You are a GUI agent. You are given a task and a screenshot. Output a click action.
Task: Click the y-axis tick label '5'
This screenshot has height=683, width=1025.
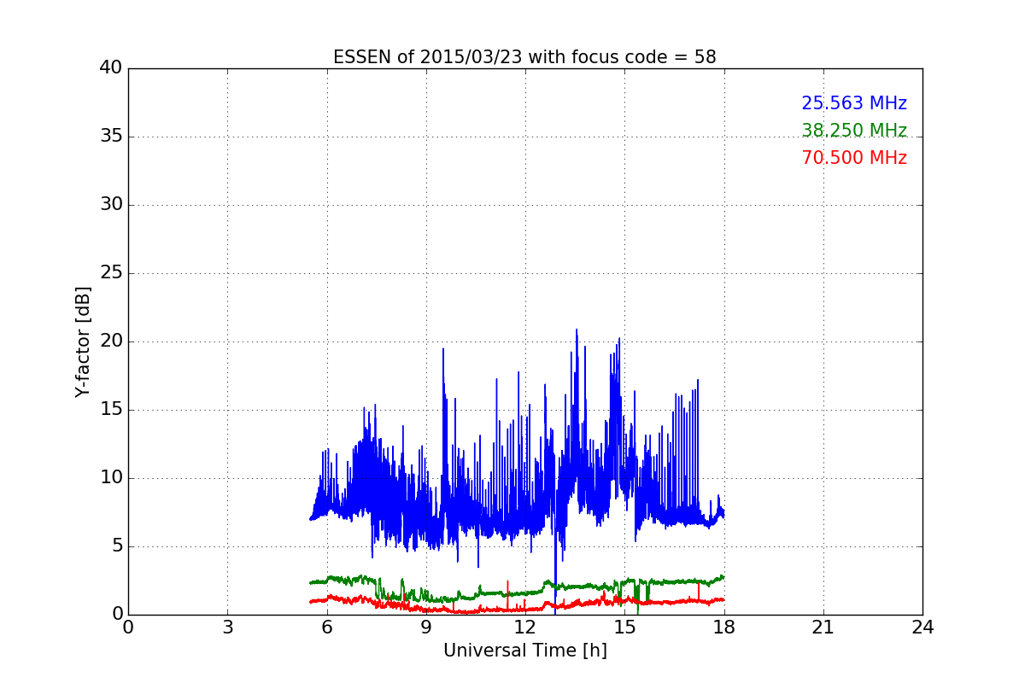coord(116,546)
